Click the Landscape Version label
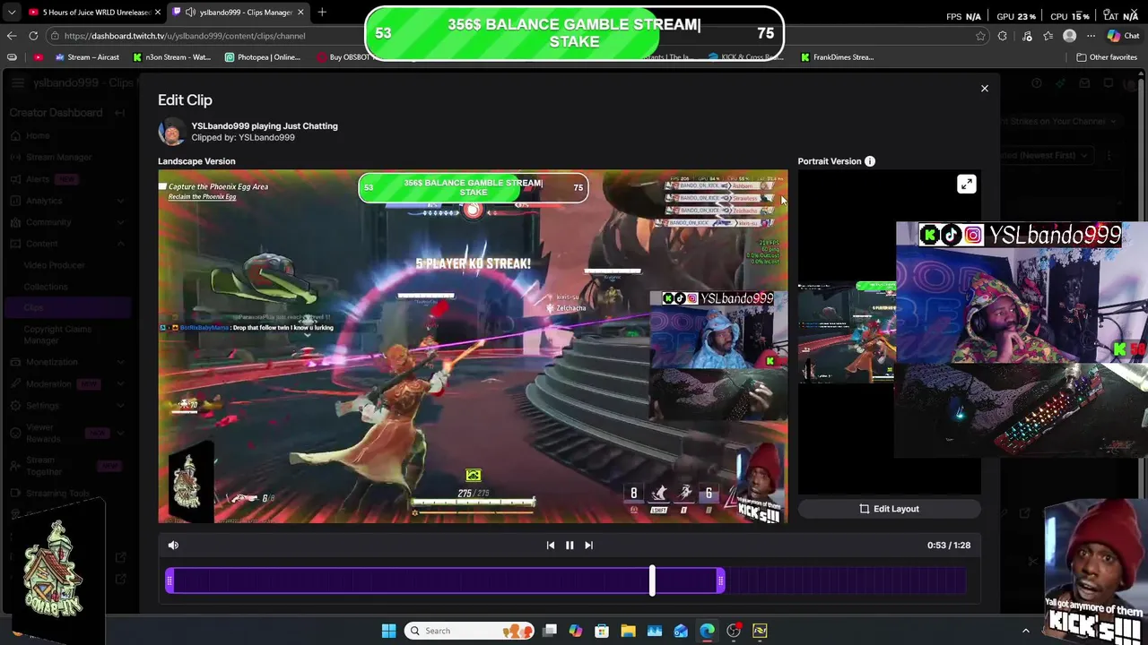The height and width of the screenshot is (645, 1148). (196, 161)
